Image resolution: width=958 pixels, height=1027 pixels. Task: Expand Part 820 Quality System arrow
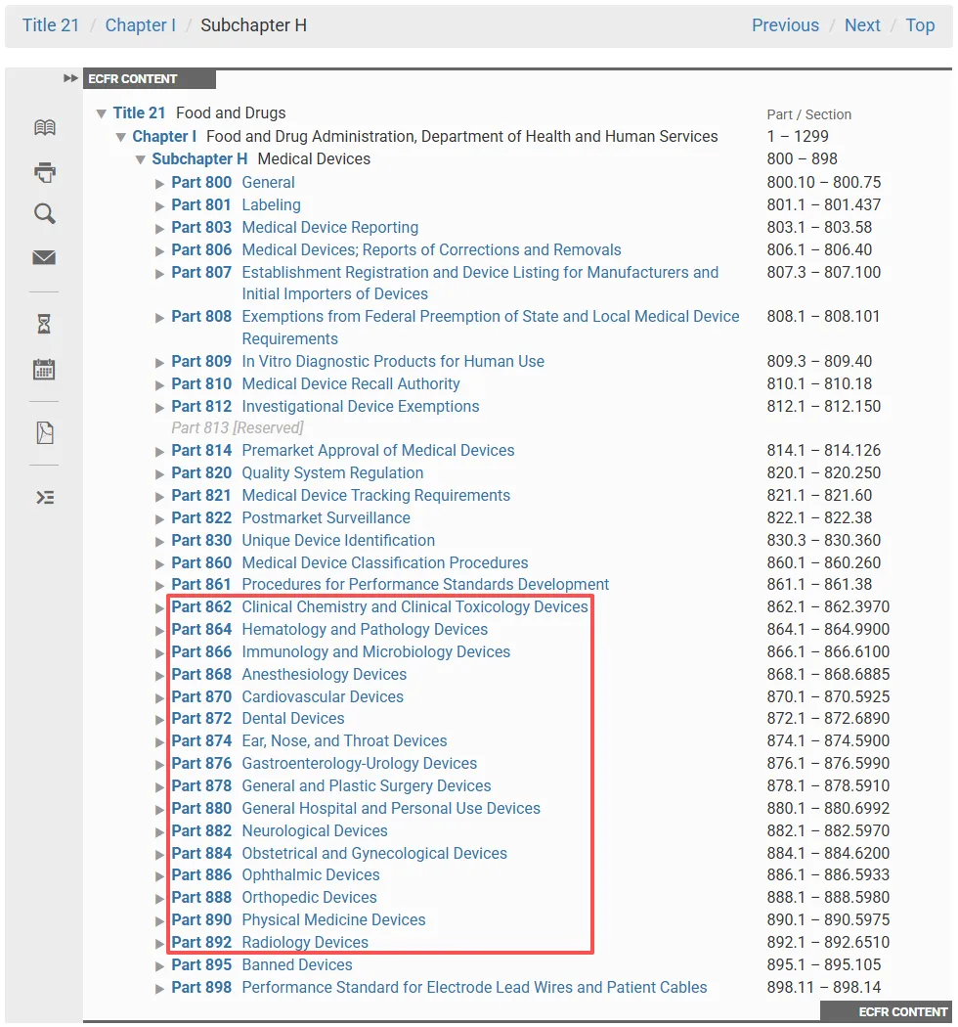pyautogui.click(x=159, y=474)
